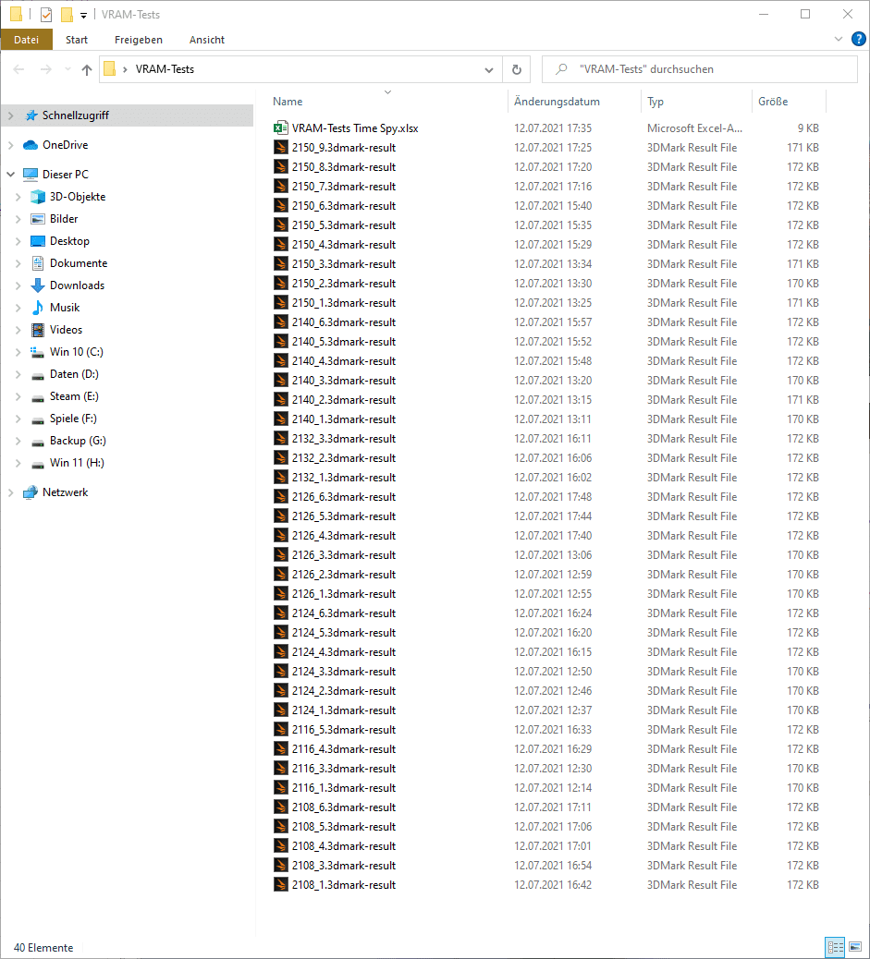Select Daten (D:) in navigation pane
Screen dimensions: 870x959
pos(74,374)
